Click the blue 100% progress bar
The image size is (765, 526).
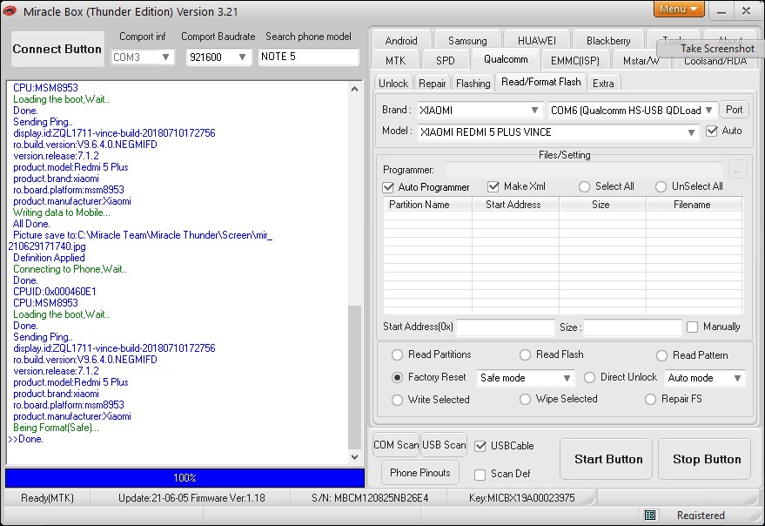tap(185, 477)
